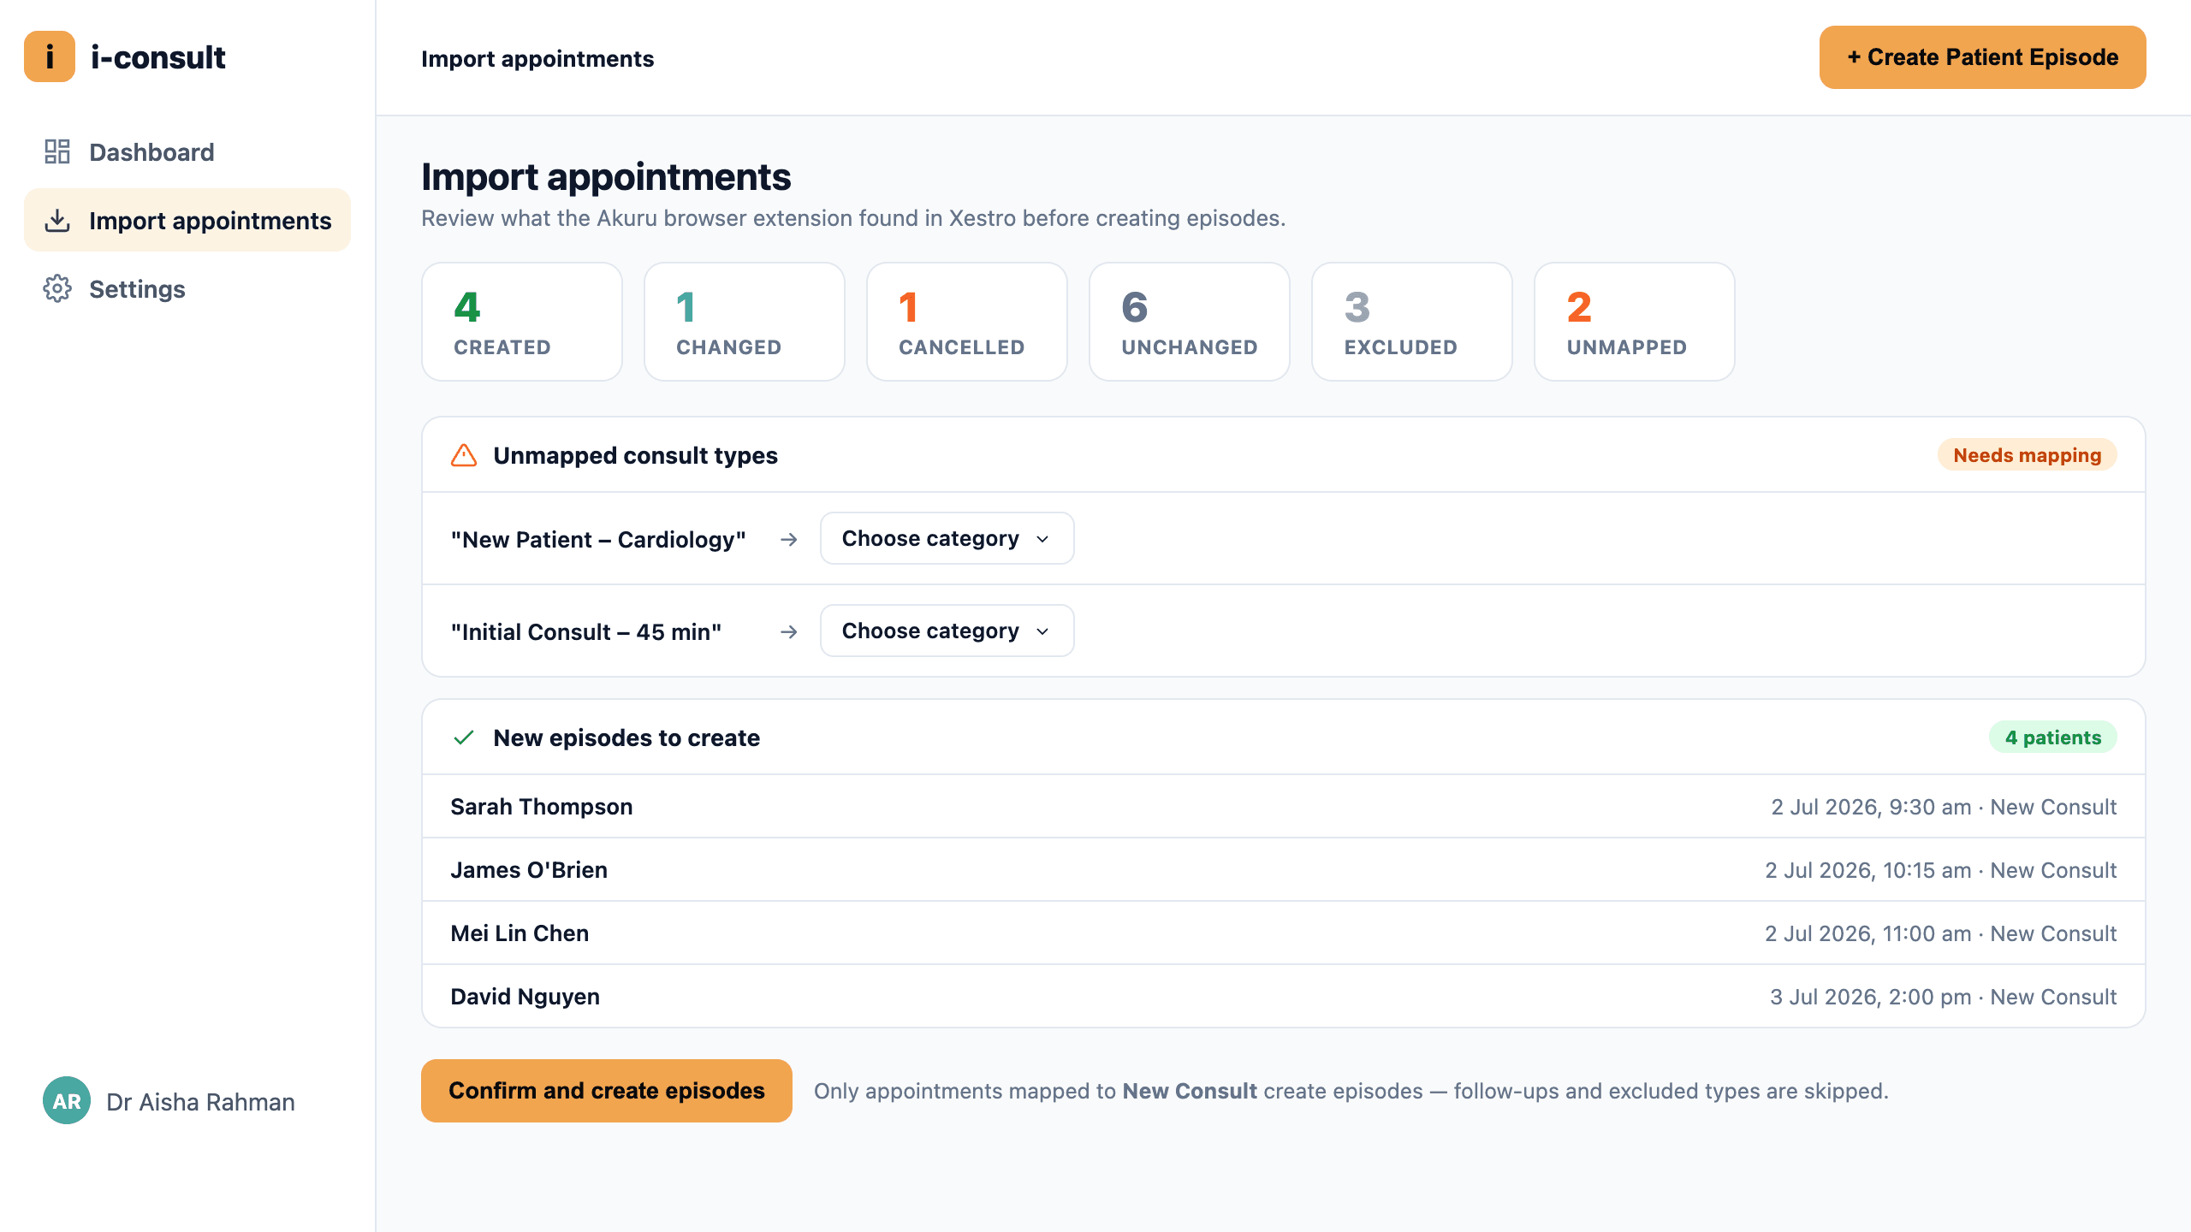Click 2 Jul 2026, 10:15 am appointment time
The height and width of the screenshot is (1232, 2191).
click(x=1868, y=870)
